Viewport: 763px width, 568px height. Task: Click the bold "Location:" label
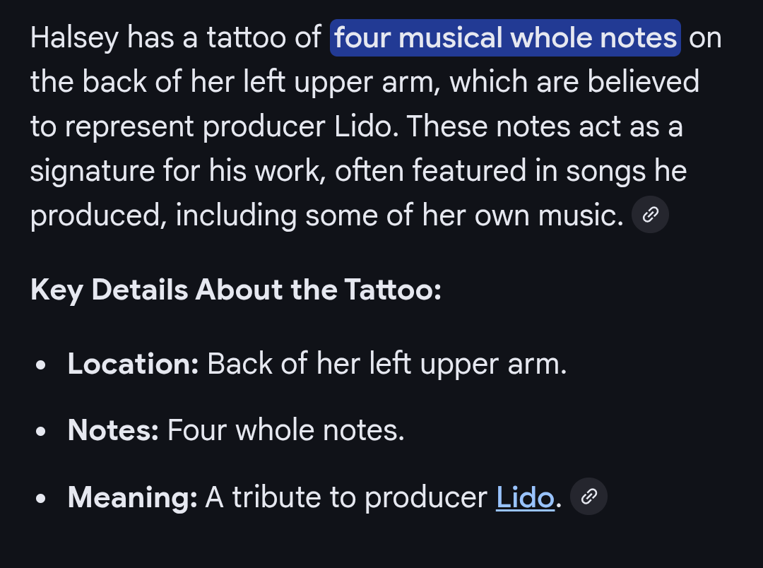coord(133,364)
